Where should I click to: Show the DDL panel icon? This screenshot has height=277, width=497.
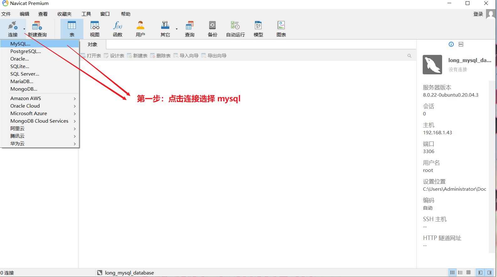[461, 44]
